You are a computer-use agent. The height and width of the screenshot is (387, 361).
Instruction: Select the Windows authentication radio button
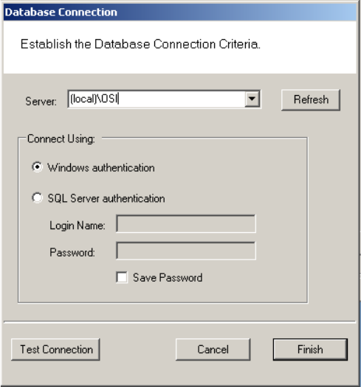point(37,167)
